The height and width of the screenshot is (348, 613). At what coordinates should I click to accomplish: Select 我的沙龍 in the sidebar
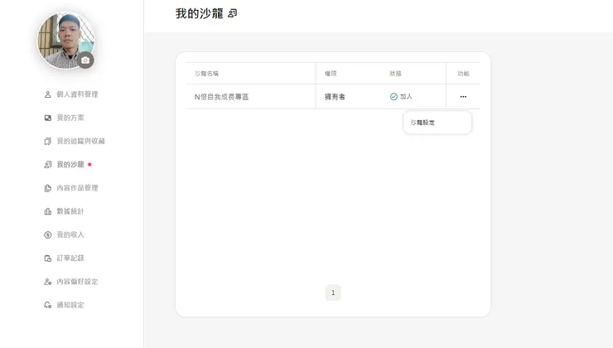(x=70, y=165)
